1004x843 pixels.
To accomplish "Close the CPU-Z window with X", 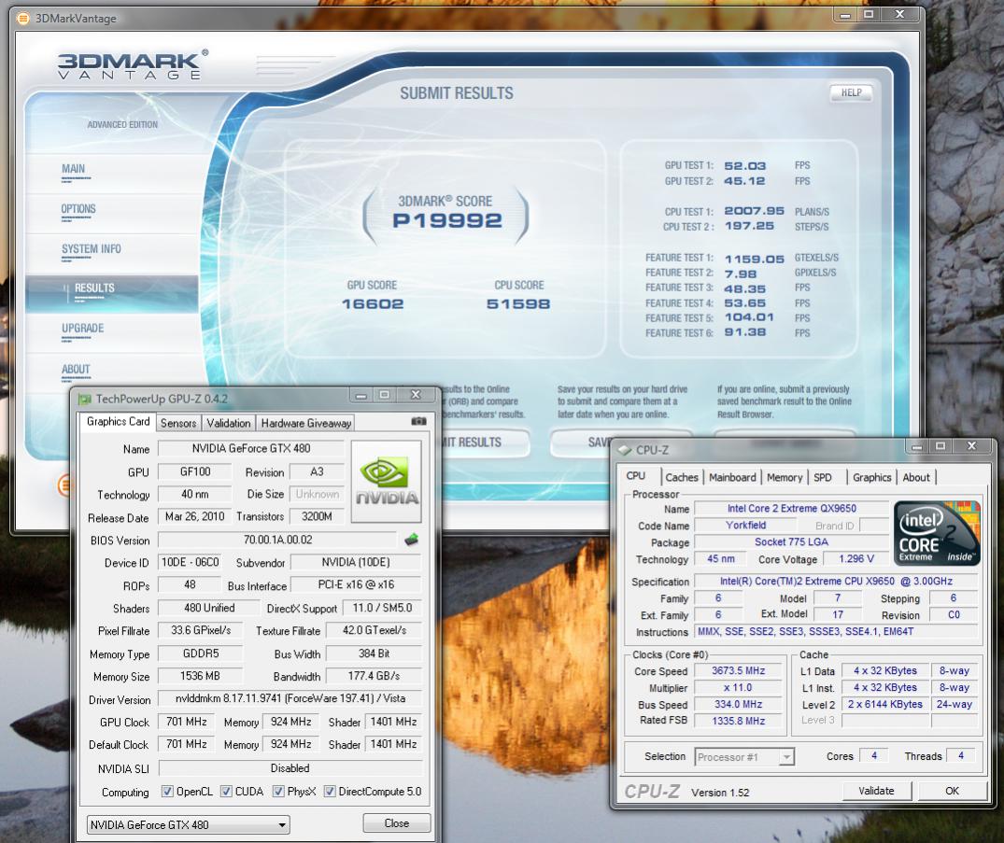I will pyautogui.click(x=971, y=446).
